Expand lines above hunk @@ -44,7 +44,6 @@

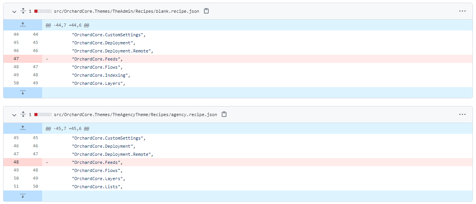pyautogui.click(x=23, y=25)
